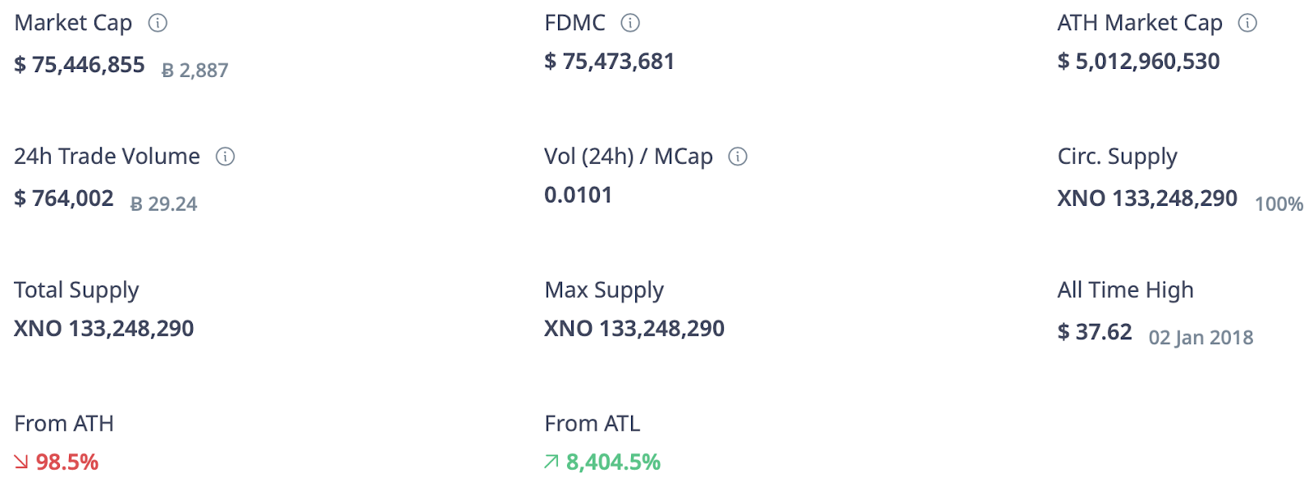The width and height of the screenshot is (1313, 478).
Task: Click the Vol (24h) / MCap info icon
Action: coord(738,157)
